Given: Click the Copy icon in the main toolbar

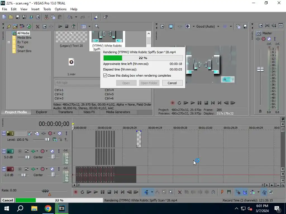Looking at the screenshot, I should 53,17.
